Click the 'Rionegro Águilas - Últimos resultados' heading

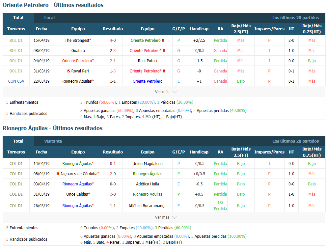pyautogui.click(x=52, y=128)
